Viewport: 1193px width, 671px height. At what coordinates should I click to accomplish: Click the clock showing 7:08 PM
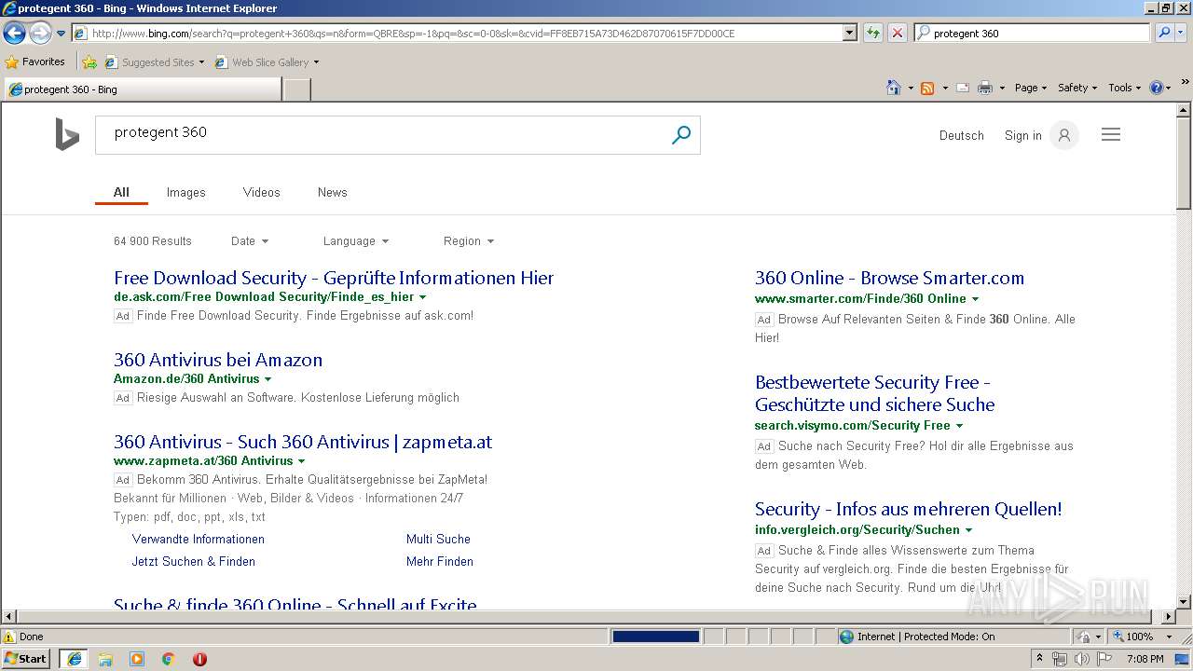pyautogui.click(x=1145, y=659)
